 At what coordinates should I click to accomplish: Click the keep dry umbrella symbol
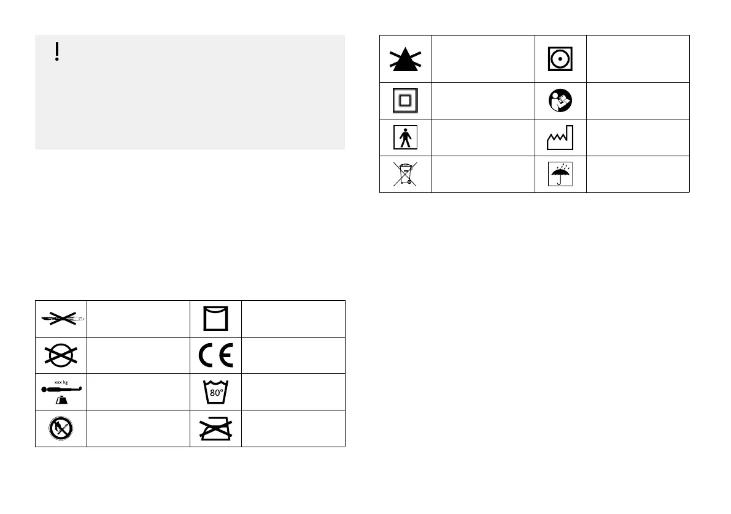(560, 175)
